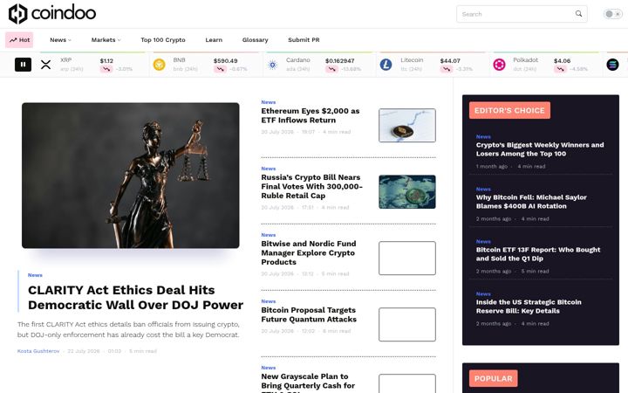This screenshot has height=393, width=628.
Task: Click the Popular section heading badge
Action: pyautogui.click(x=493, y=378)
